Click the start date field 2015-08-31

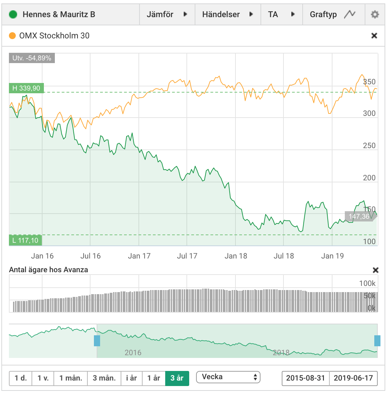point(305,378)
